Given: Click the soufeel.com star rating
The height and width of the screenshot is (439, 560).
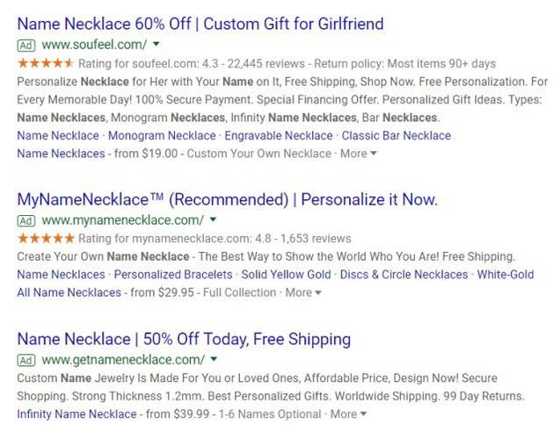Looking at the screenshot, I should pos(45,63).
